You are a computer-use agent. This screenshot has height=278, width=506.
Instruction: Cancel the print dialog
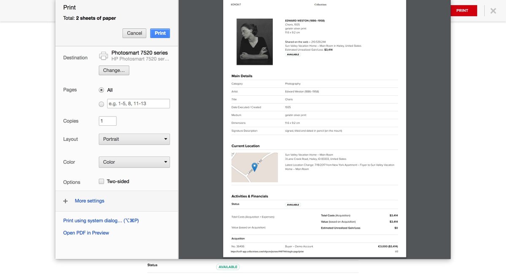tap(135, 33)
